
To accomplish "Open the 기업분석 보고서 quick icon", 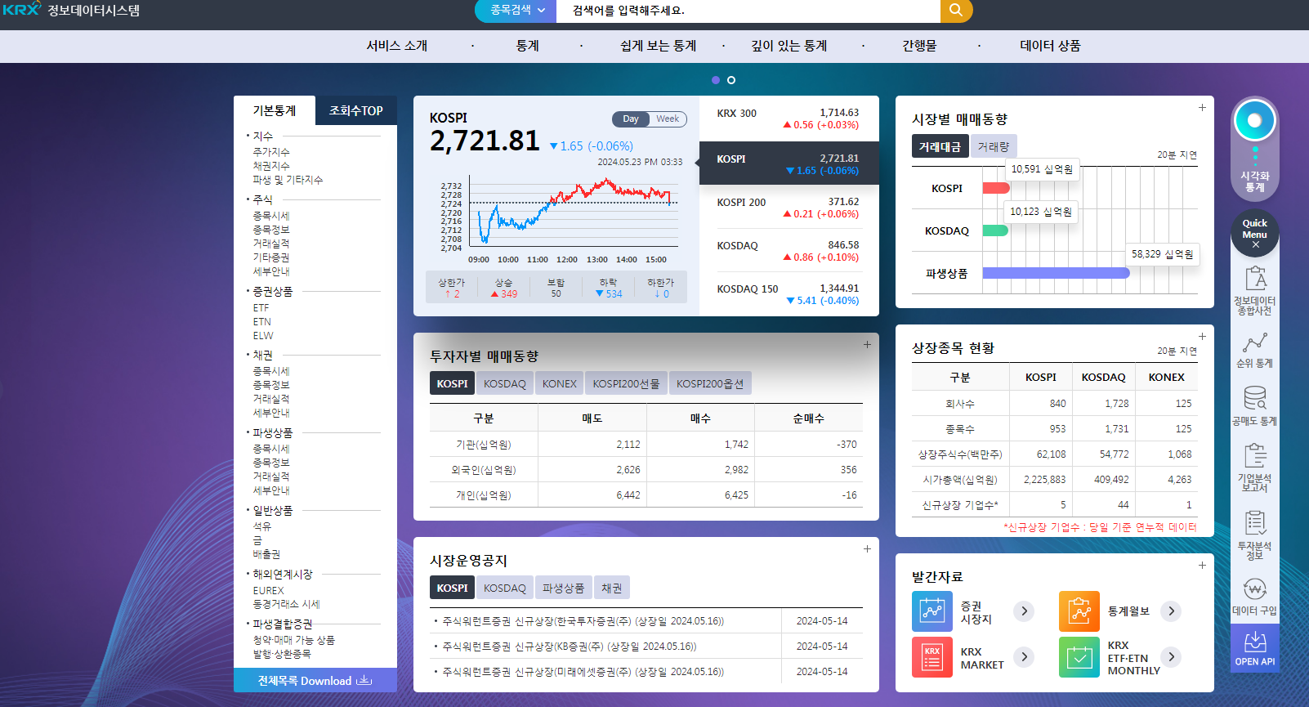I will (1255, 467).
